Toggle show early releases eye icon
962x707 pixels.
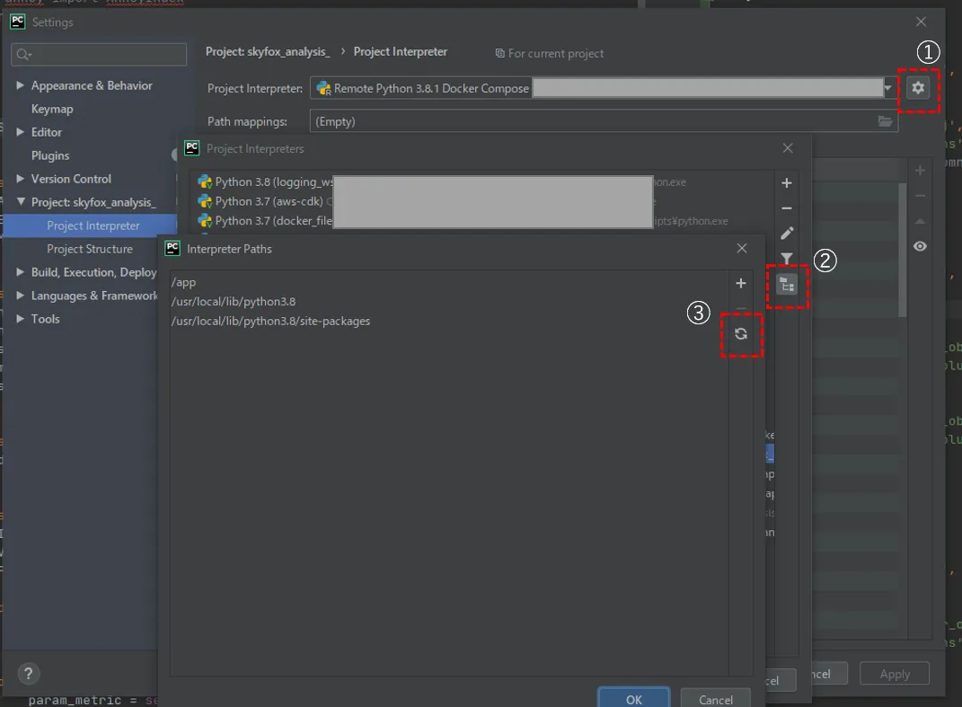tap(920, 246)
